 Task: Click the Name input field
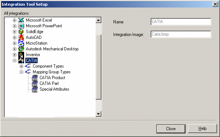pos(181,22)
